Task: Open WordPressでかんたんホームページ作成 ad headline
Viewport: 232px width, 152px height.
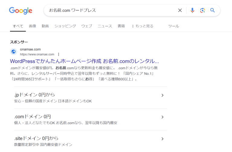Action: 85,61
